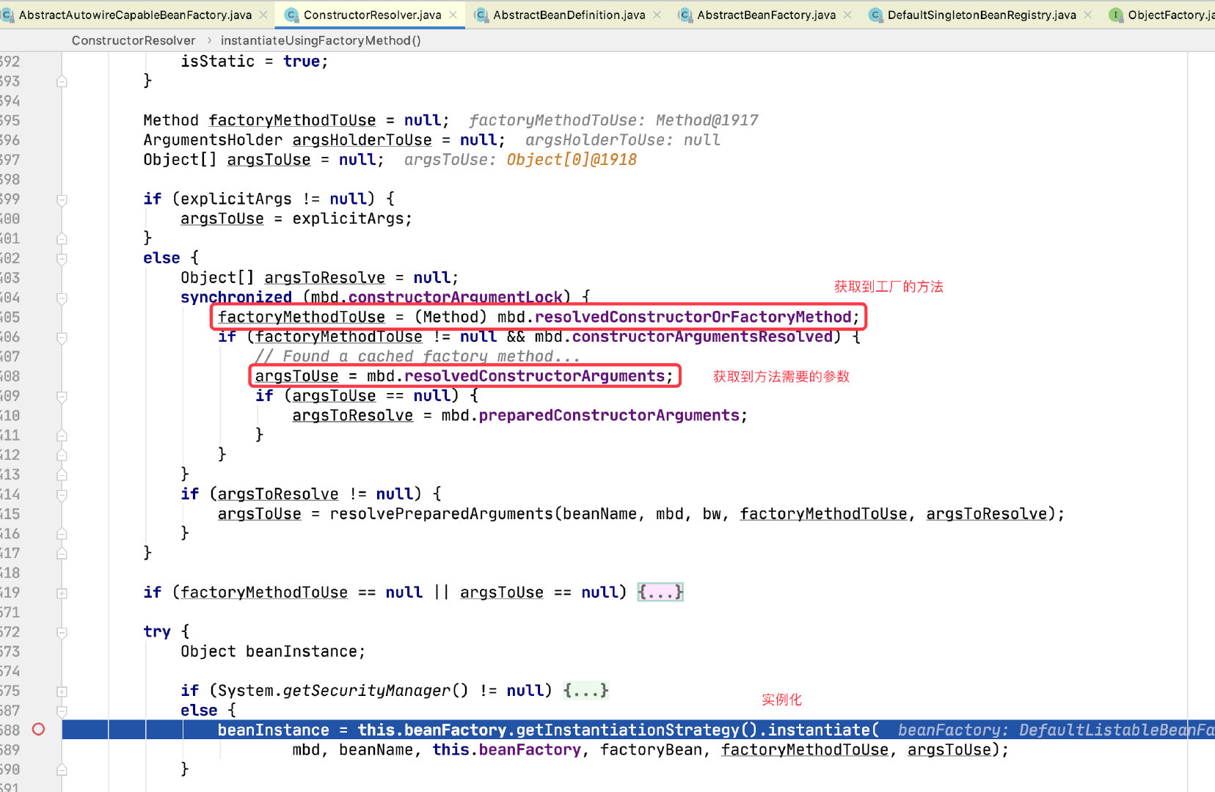
Task: Click the 'beanFactory: DefaultListableBeanFa' inline hint
Action: point(1057,730)
